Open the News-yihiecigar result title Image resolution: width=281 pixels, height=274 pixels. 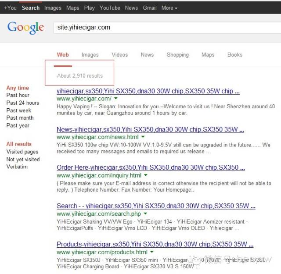tap(150, 129)
